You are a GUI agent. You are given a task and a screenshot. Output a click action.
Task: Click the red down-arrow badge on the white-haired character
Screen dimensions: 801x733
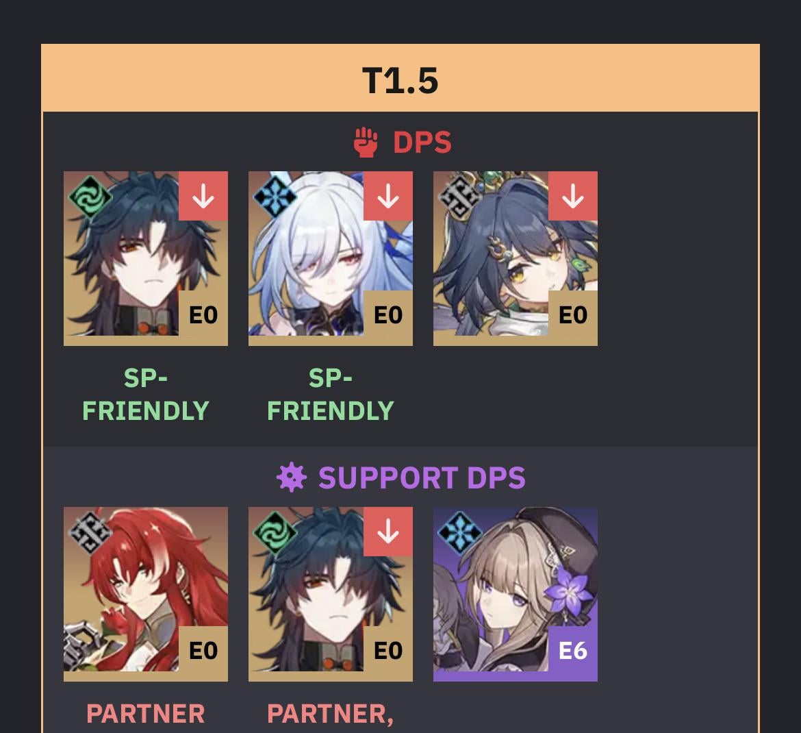point(388,196)
